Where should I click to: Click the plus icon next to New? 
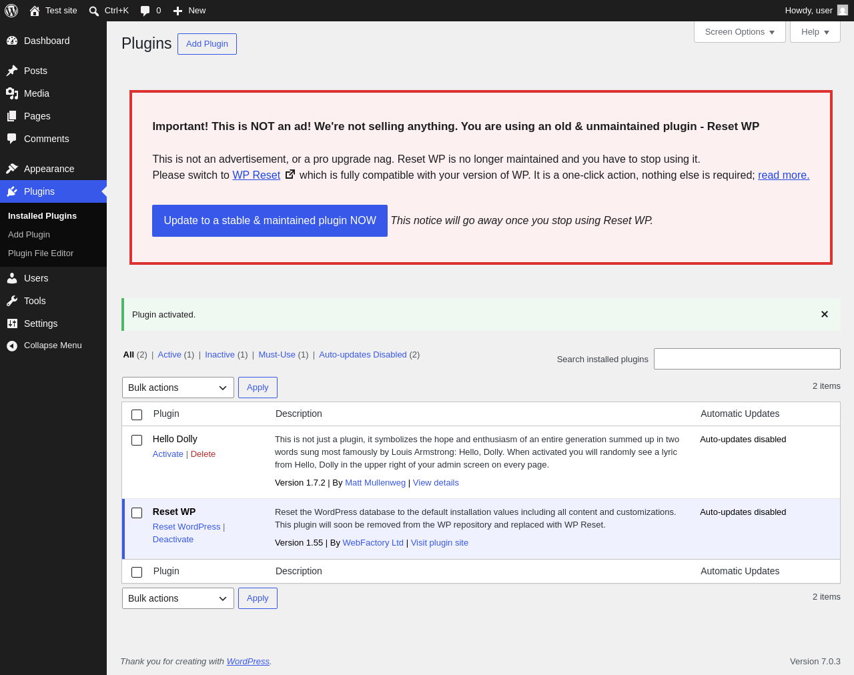(x=177, y=11)
